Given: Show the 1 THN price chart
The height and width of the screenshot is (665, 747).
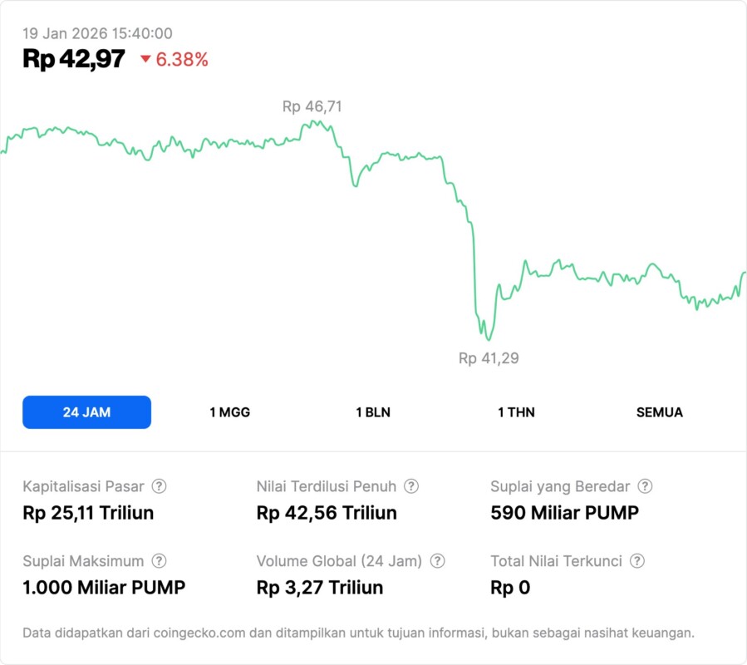Looking at the screenshot, I should [516, 412].
